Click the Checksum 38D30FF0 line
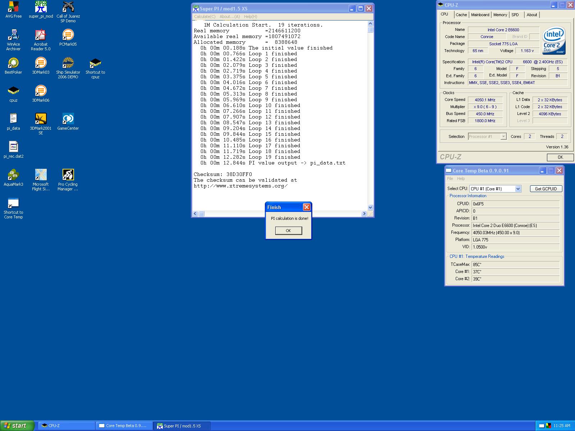575x431 pixels. point(223,174)
